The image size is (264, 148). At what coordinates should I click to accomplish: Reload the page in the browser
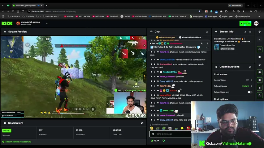[x=13, y=11]
